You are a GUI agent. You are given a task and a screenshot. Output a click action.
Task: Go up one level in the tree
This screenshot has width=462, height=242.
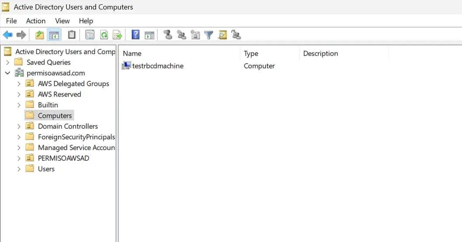(x=39, y=35)
